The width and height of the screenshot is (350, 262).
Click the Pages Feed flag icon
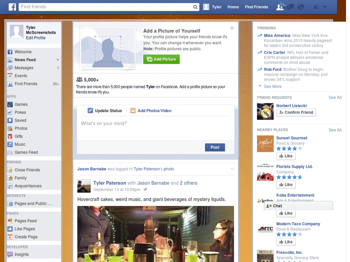point(10,221)
